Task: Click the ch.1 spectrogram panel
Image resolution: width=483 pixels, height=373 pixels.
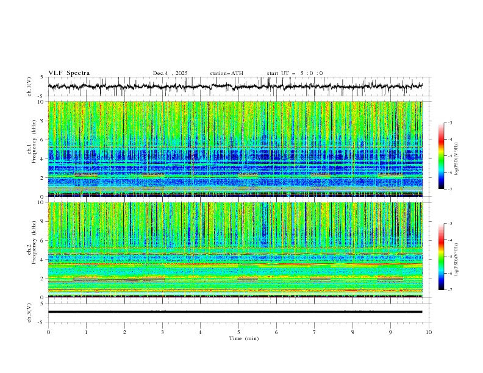Action: (235, 149)
